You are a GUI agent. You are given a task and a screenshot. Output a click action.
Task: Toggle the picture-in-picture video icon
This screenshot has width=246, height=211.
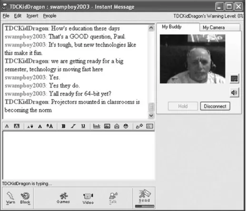(x=235, y=78)
